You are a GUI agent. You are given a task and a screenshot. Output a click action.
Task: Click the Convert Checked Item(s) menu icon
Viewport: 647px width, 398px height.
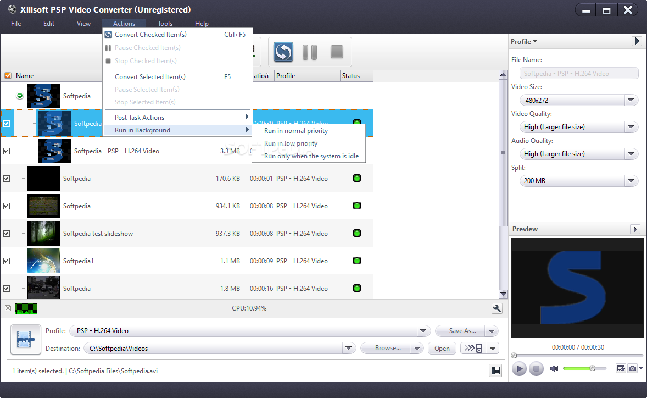(x=108, y=35)
